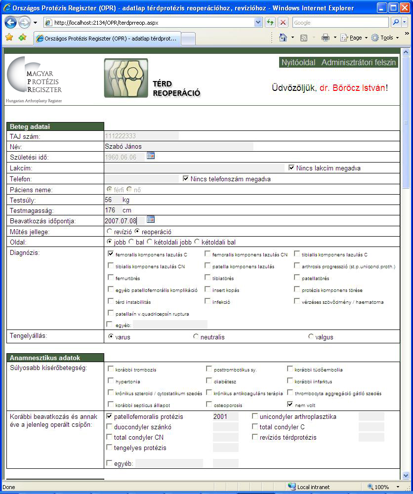Viewport: 413px width, 494px height.
Task: Open the Adminisztrátori felszín link
Action: (359, 62)
